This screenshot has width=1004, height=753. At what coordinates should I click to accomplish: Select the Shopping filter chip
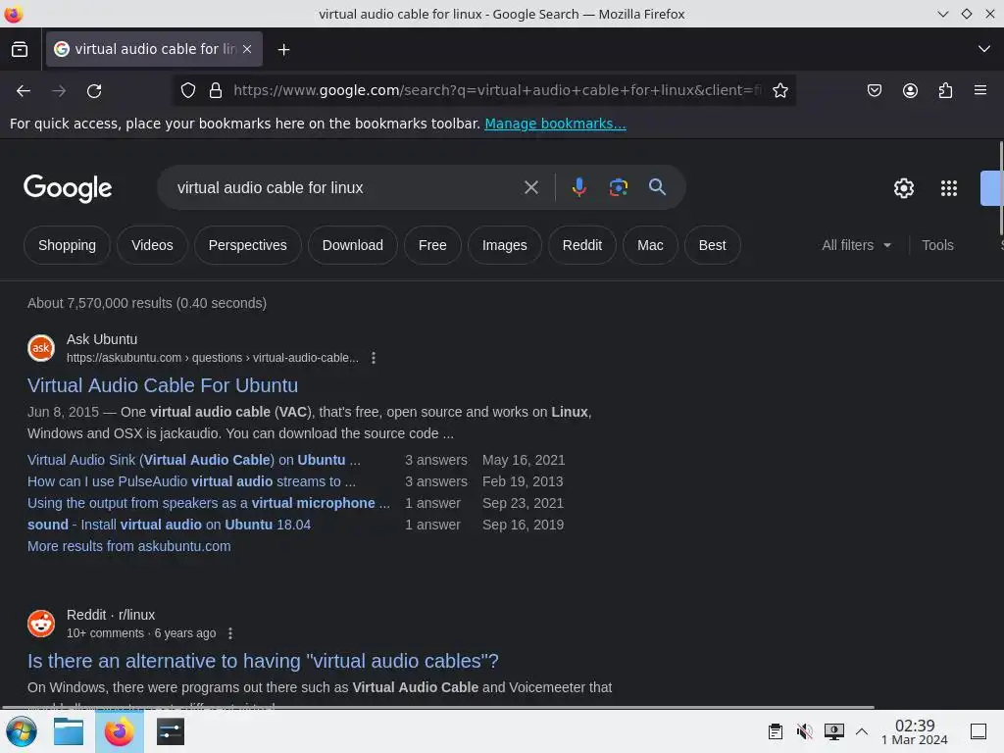tap(68, 245)
